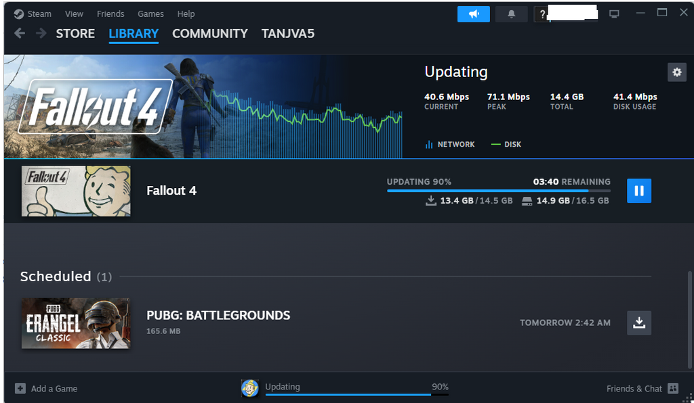Toggle the NETWORK graph legend
This screenshot has width=694, height=403.
point(450,144)
